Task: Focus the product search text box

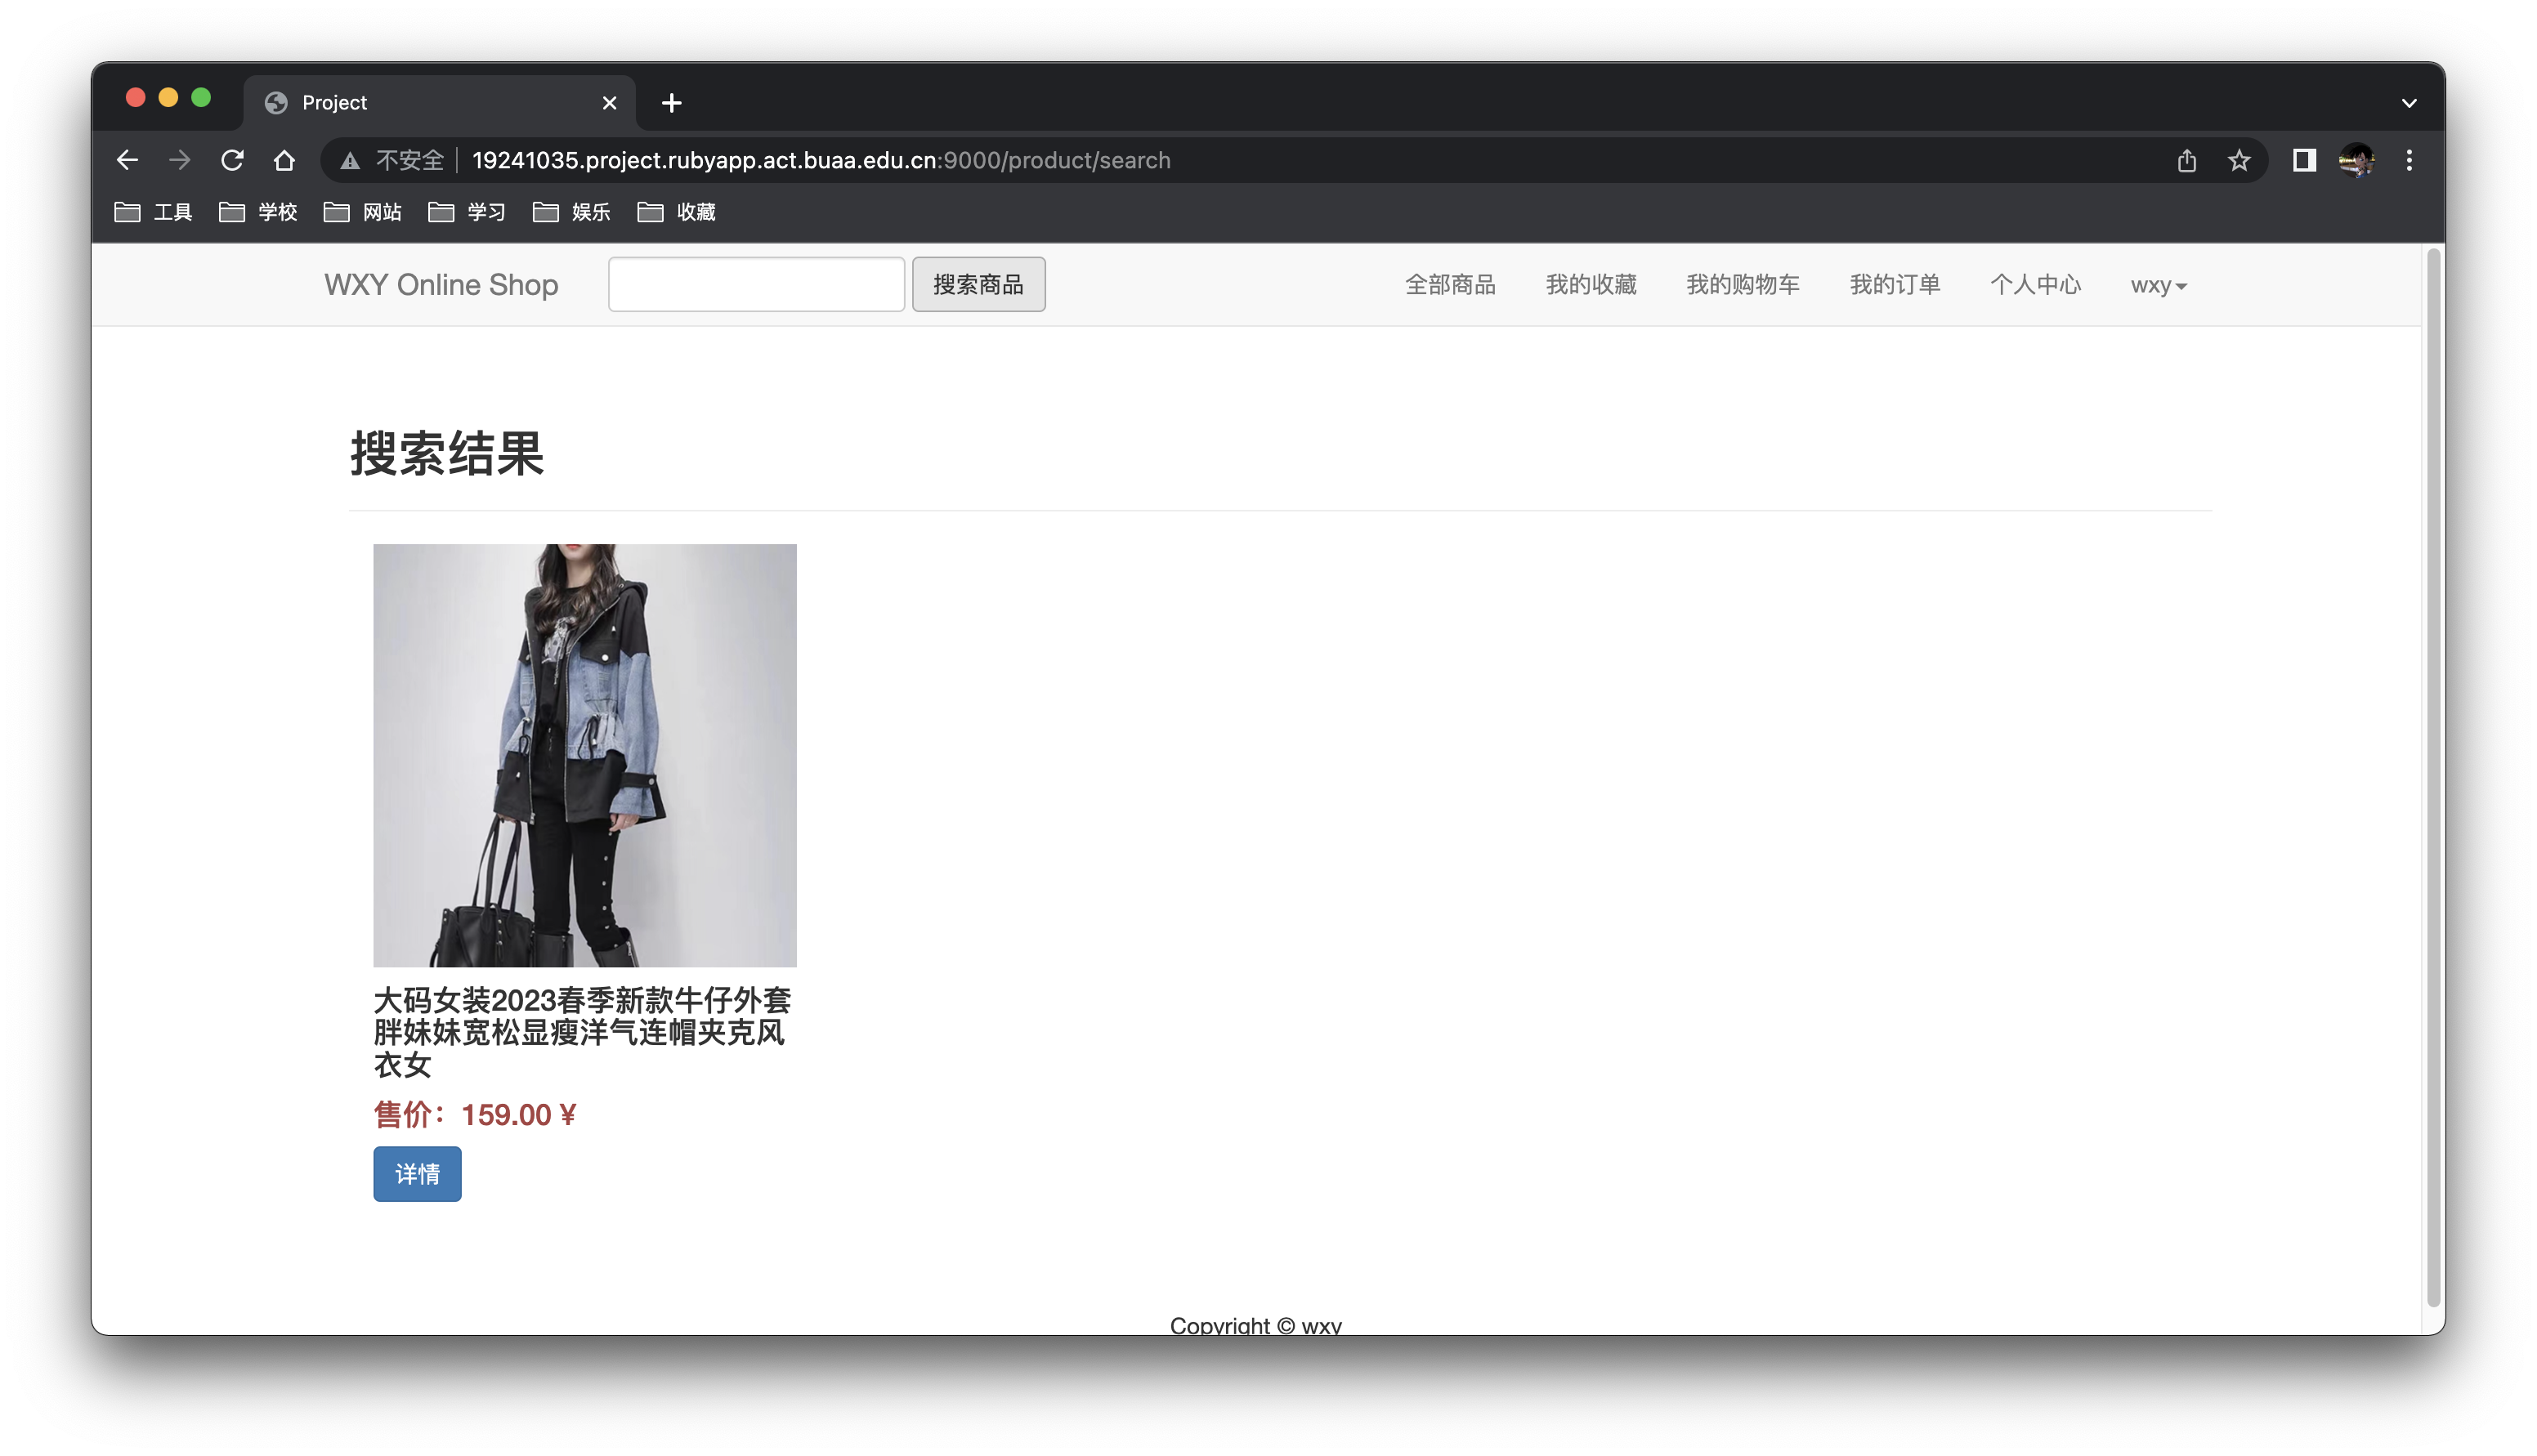Action: pos(756,284)
